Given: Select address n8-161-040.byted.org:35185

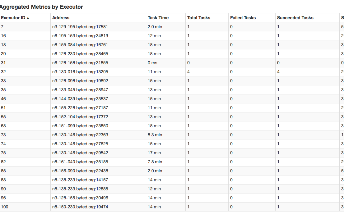Looking at the screenshot, I should pyautogui.click(x=80, y=162).
